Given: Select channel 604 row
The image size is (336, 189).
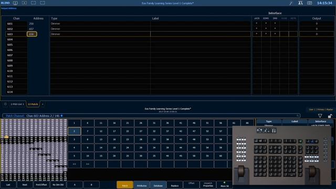Looking at the screenshot, I should pos(169,39).
